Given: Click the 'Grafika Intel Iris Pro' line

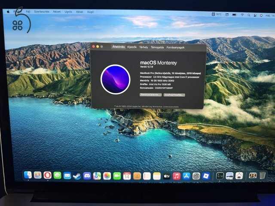Looking at the screenshot, I should coord(155,84).
